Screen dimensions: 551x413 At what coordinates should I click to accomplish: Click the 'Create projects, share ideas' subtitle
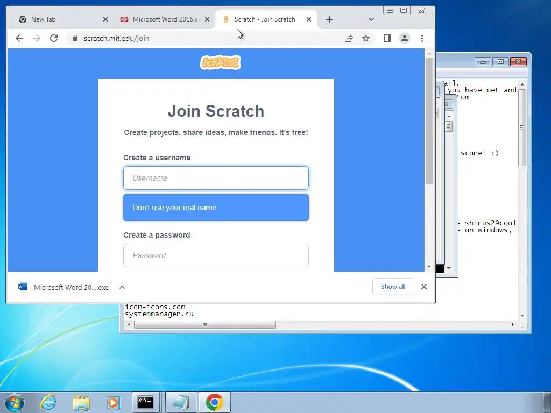(x=216, y=132)
